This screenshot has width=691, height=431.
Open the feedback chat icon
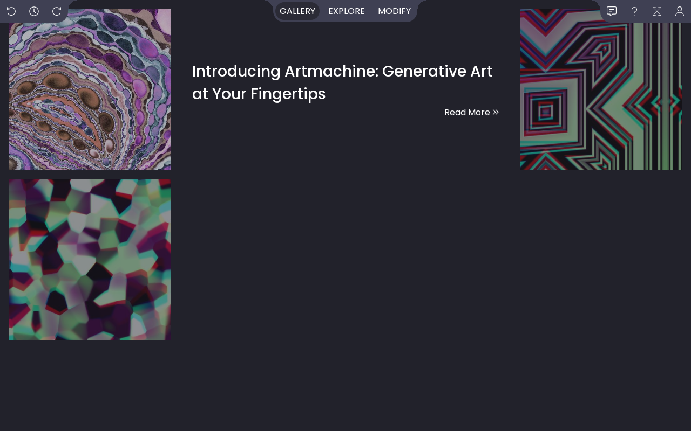pos(612,11)
